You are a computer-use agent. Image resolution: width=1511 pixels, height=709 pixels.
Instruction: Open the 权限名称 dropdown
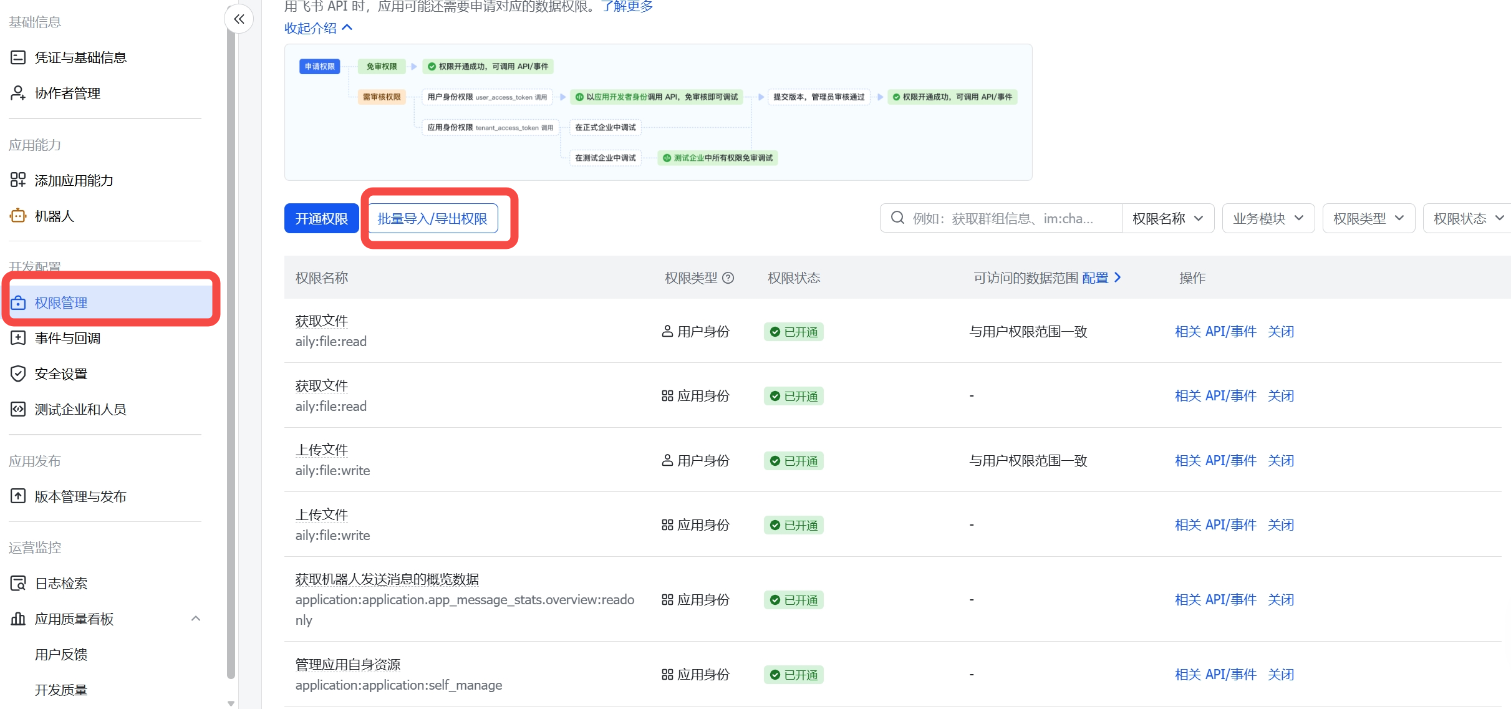[x=1167, y=218]
